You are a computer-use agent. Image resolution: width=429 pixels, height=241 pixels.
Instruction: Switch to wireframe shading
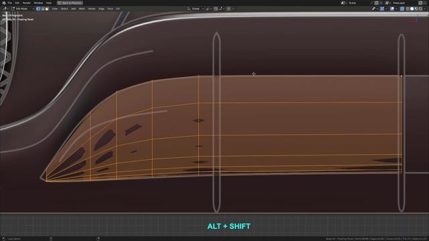tap(408, 9)
